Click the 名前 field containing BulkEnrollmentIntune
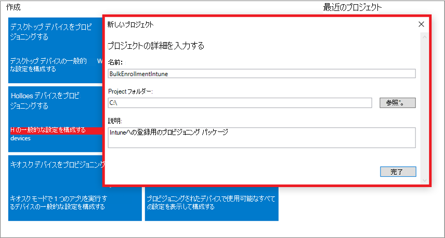Screen dimensions: 445x238 point(261,74)
